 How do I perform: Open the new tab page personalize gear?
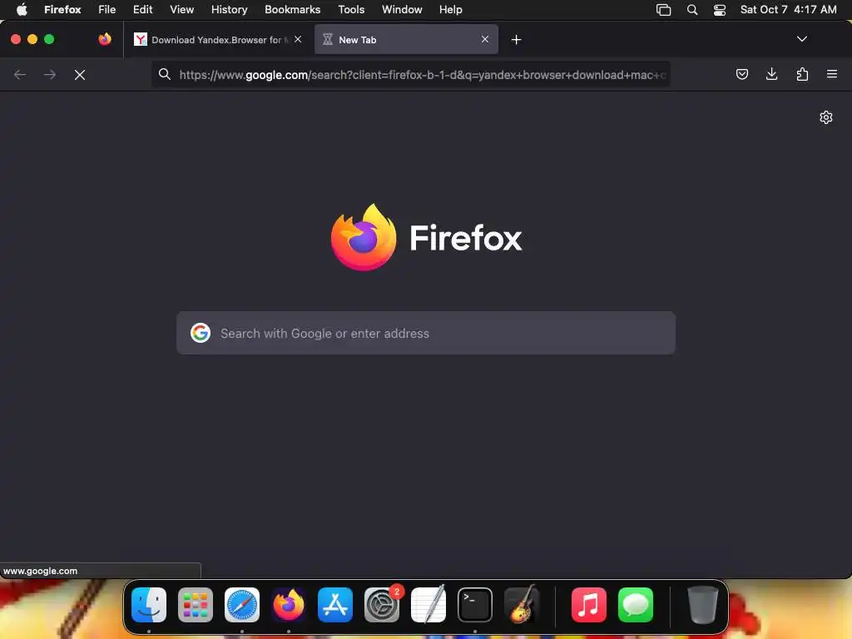tap(826, 117)
